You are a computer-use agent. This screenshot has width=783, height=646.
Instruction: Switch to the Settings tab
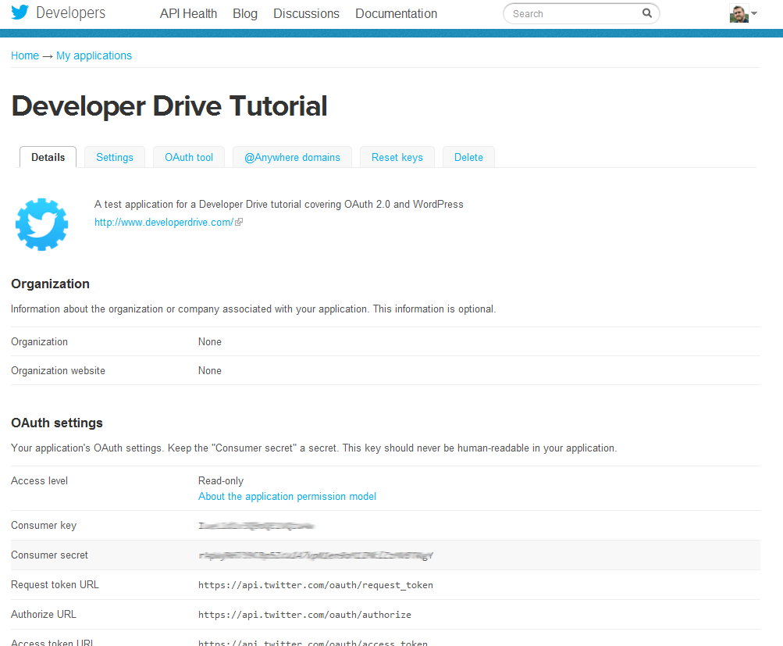tap(114, 157)
